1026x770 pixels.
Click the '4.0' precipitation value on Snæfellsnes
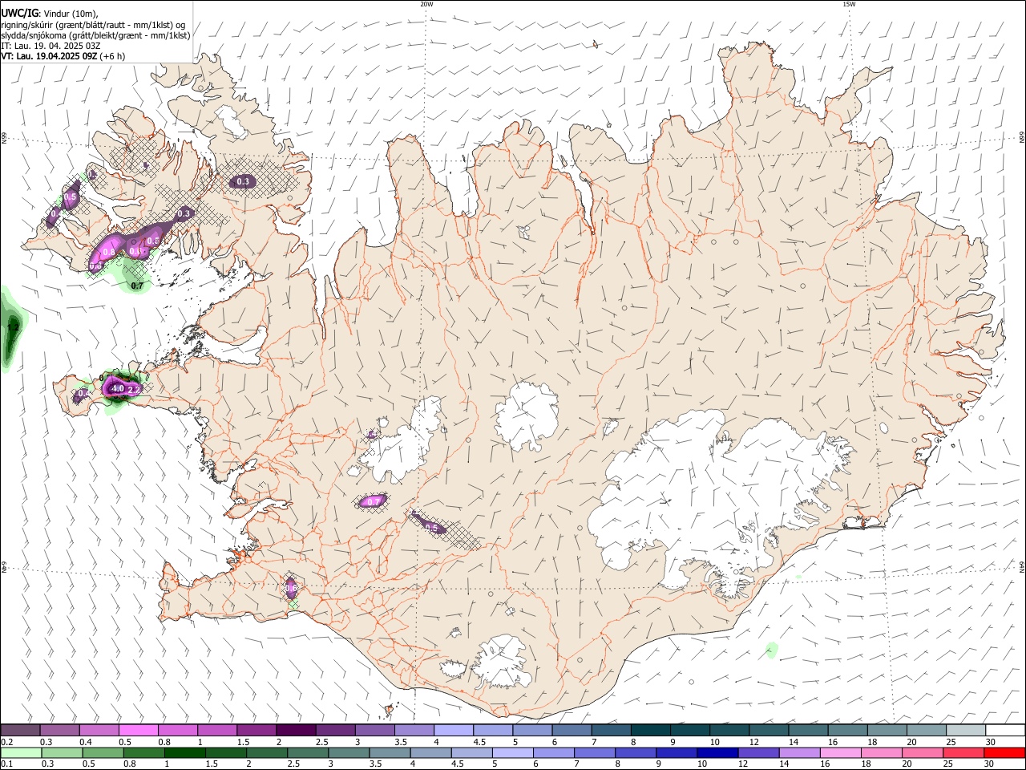point(117,388)
